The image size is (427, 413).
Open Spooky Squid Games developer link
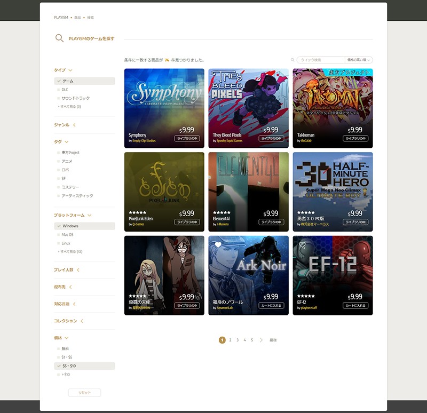[x=230, y=141]
